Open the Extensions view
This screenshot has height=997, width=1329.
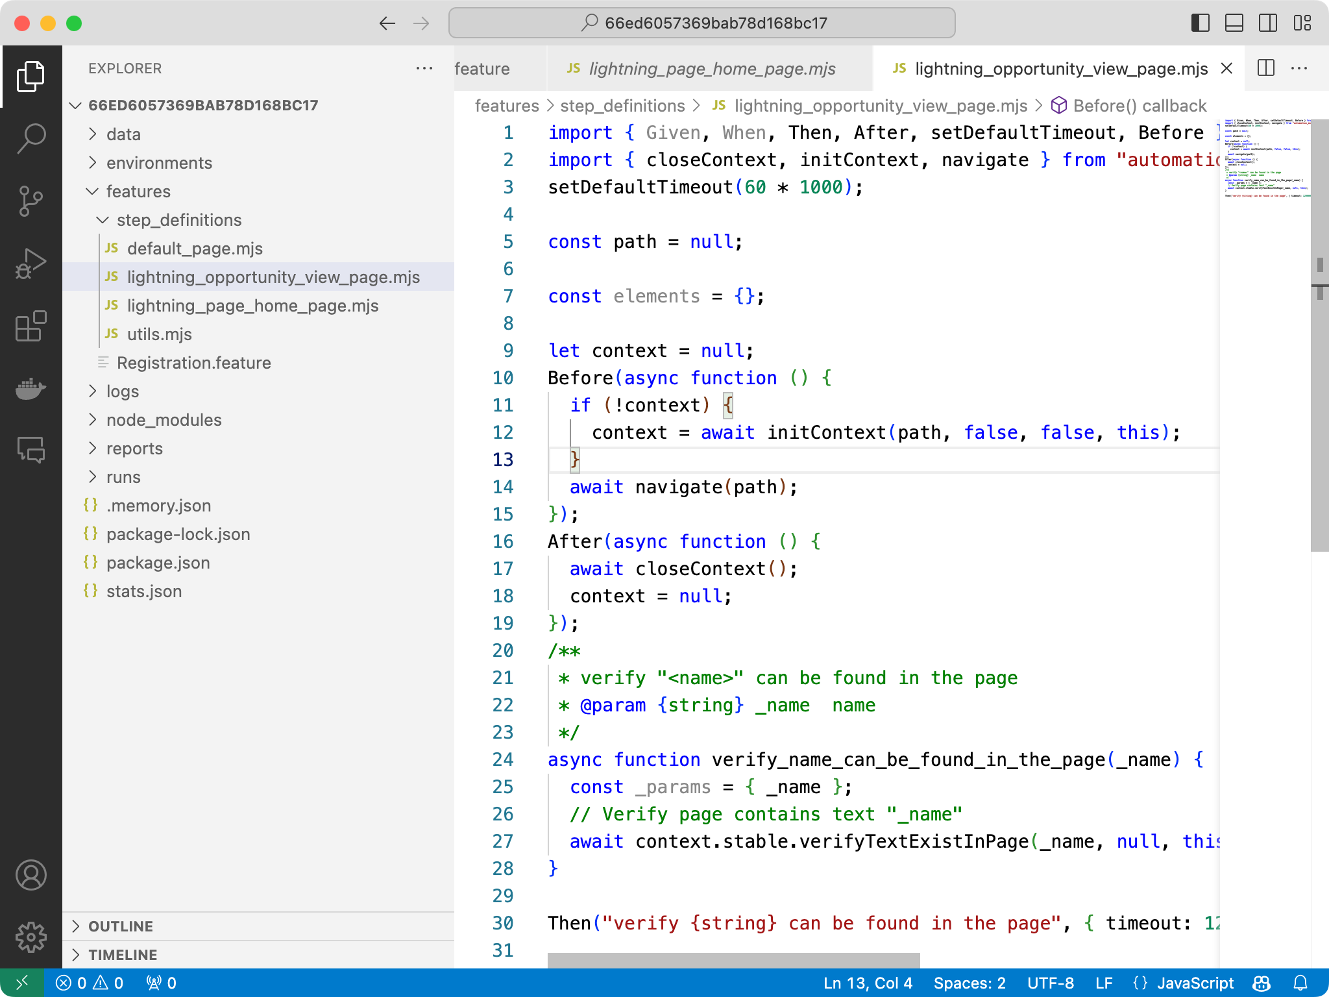point(30,326)
